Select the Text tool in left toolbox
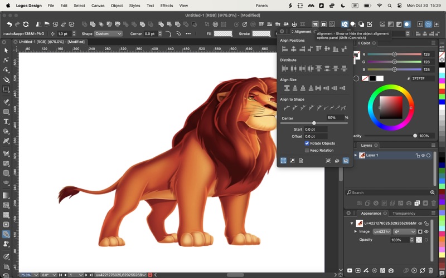 pos(6,121)
